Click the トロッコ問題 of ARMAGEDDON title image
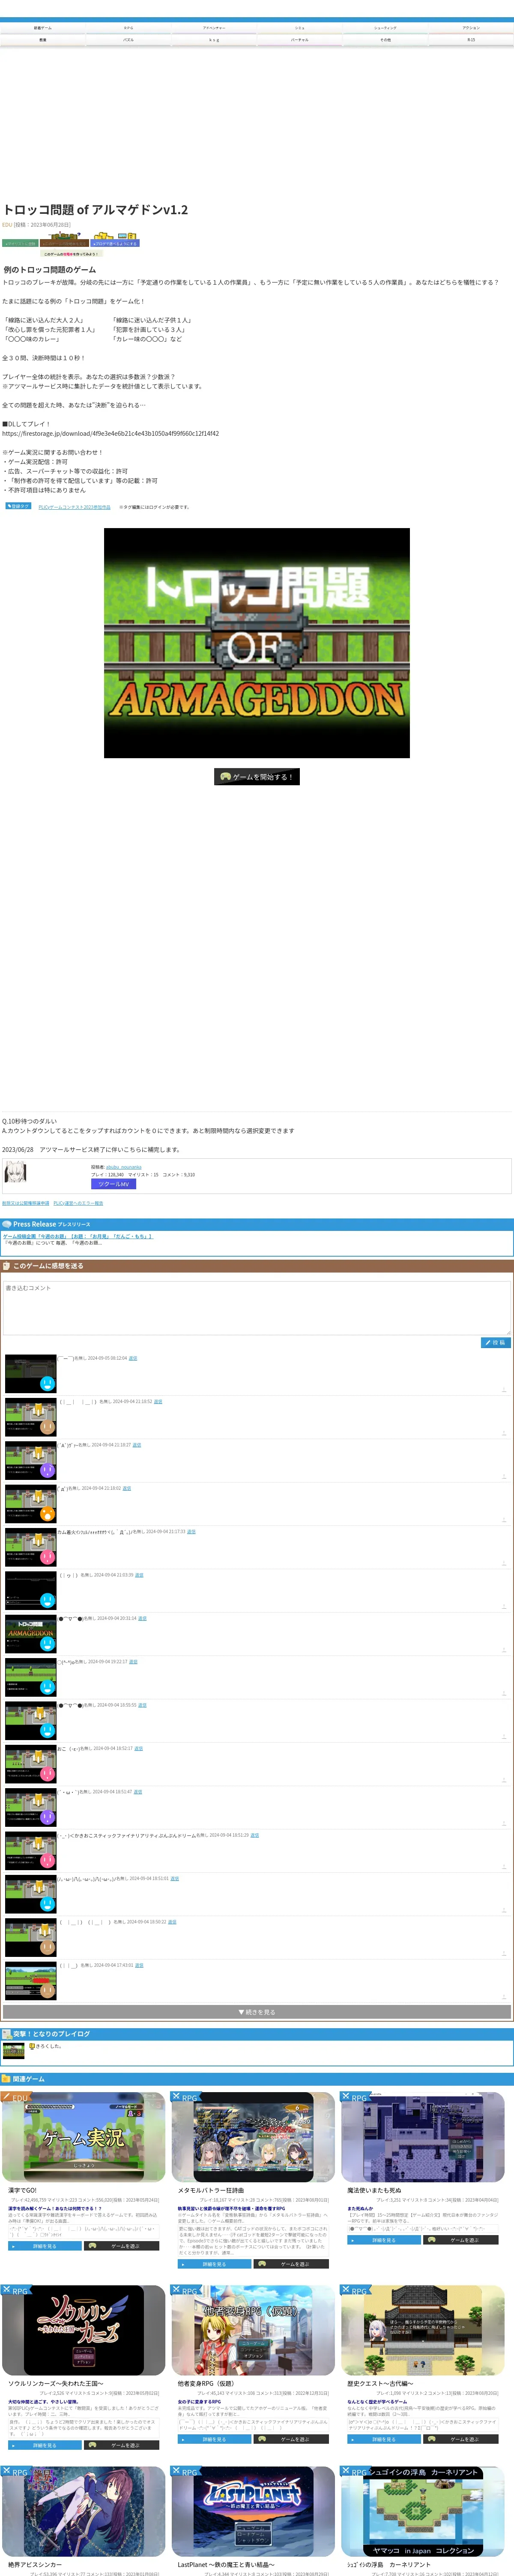The width and height of the screenshot is (514, 2576). 257,643
